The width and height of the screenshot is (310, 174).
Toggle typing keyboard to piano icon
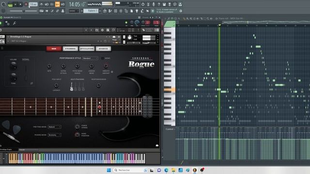pos(41,11)
